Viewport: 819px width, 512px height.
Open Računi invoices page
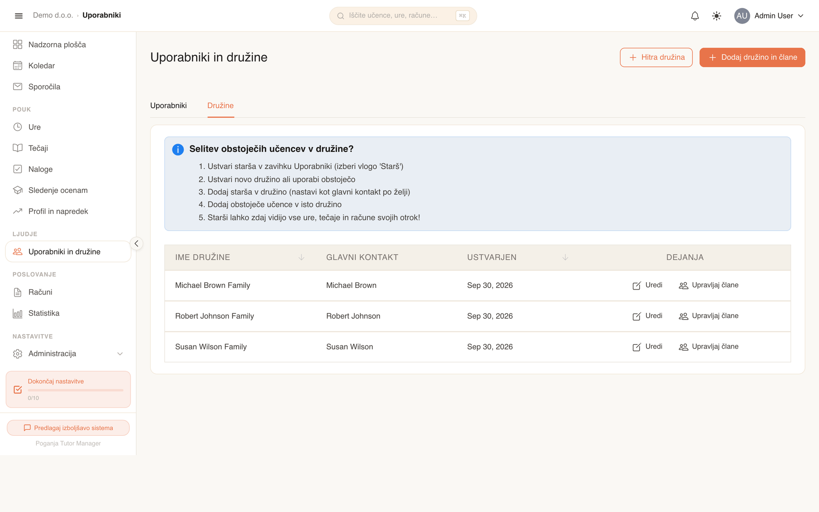pyautogui.click(x=68, y=292)
